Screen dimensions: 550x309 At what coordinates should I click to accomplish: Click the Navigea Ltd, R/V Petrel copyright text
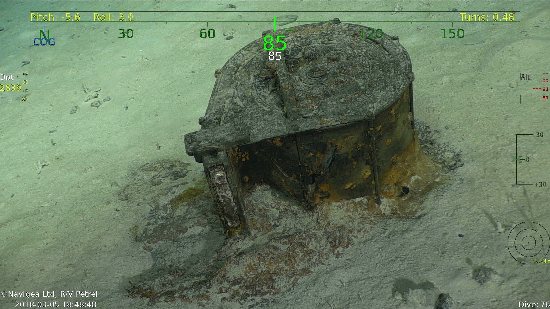[x=50, y=294]
